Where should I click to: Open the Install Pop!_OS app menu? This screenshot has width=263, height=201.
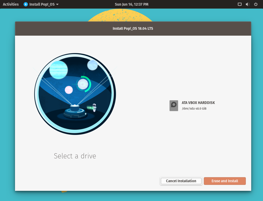point(41,4)
